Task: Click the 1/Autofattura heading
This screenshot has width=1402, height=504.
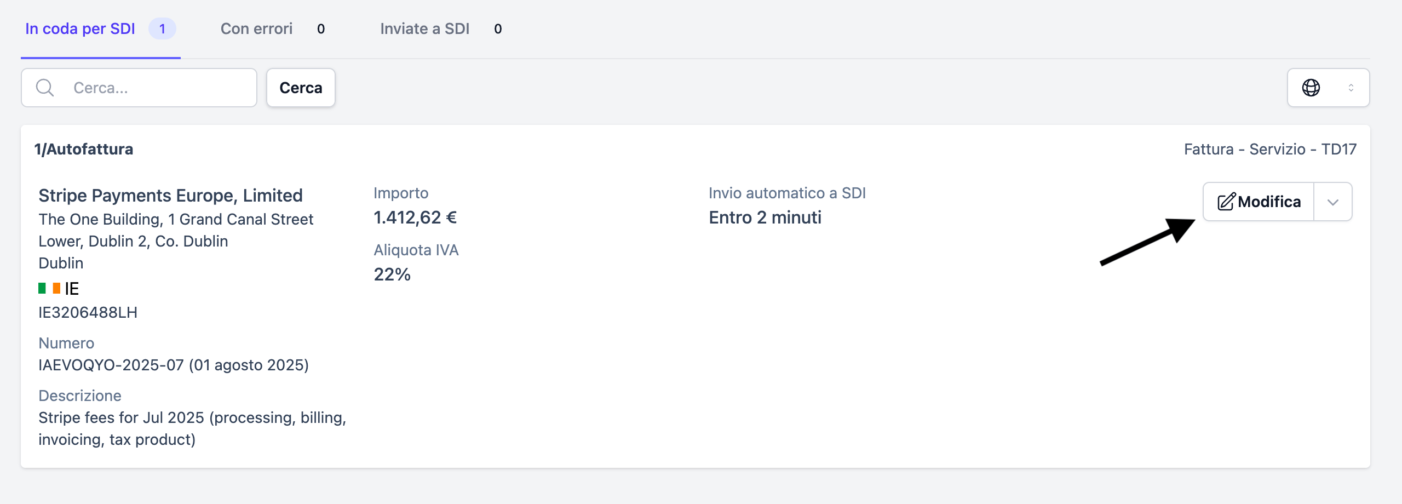Action: [x=84, y=149]
